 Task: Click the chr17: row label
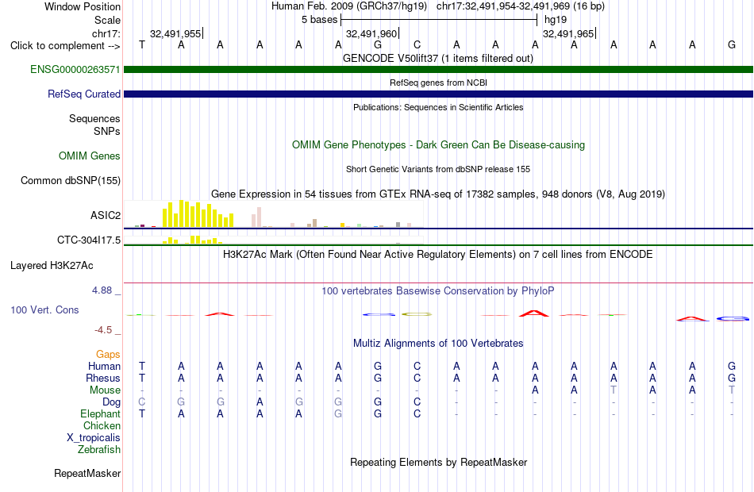point(106,33)
